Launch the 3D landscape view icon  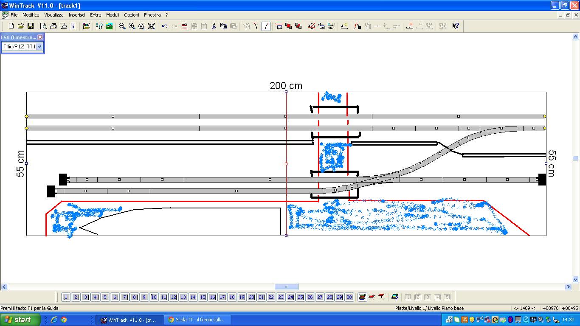coord(109,26)
